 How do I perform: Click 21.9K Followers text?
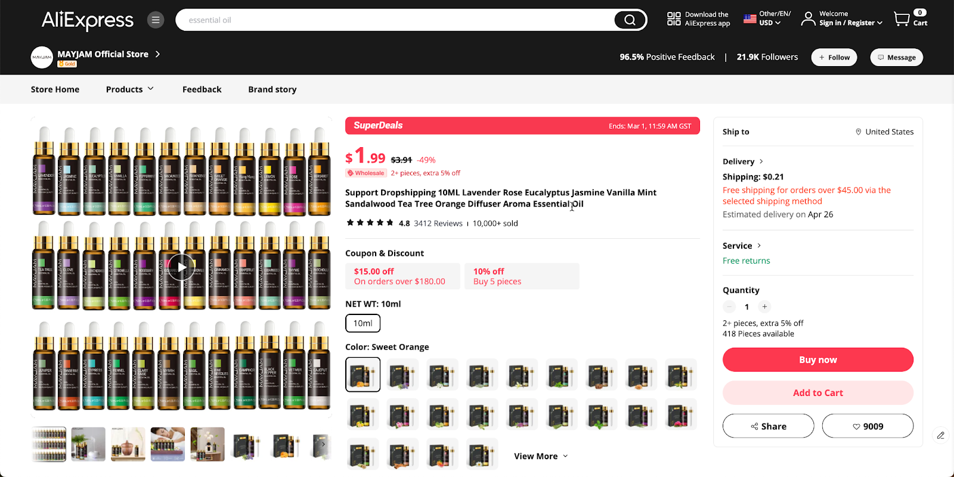[x=767, y=57]
